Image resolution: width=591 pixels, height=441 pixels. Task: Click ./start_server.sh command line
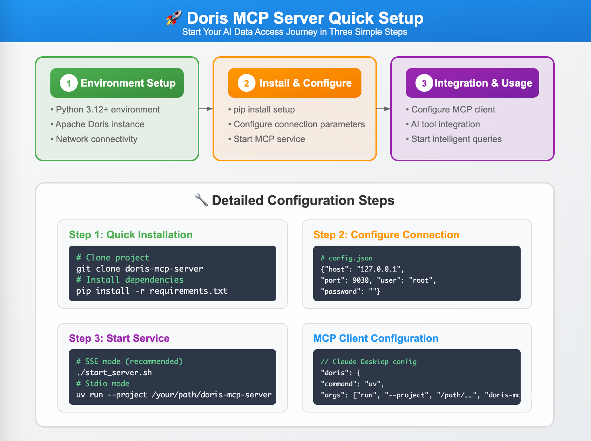point(114,372)
